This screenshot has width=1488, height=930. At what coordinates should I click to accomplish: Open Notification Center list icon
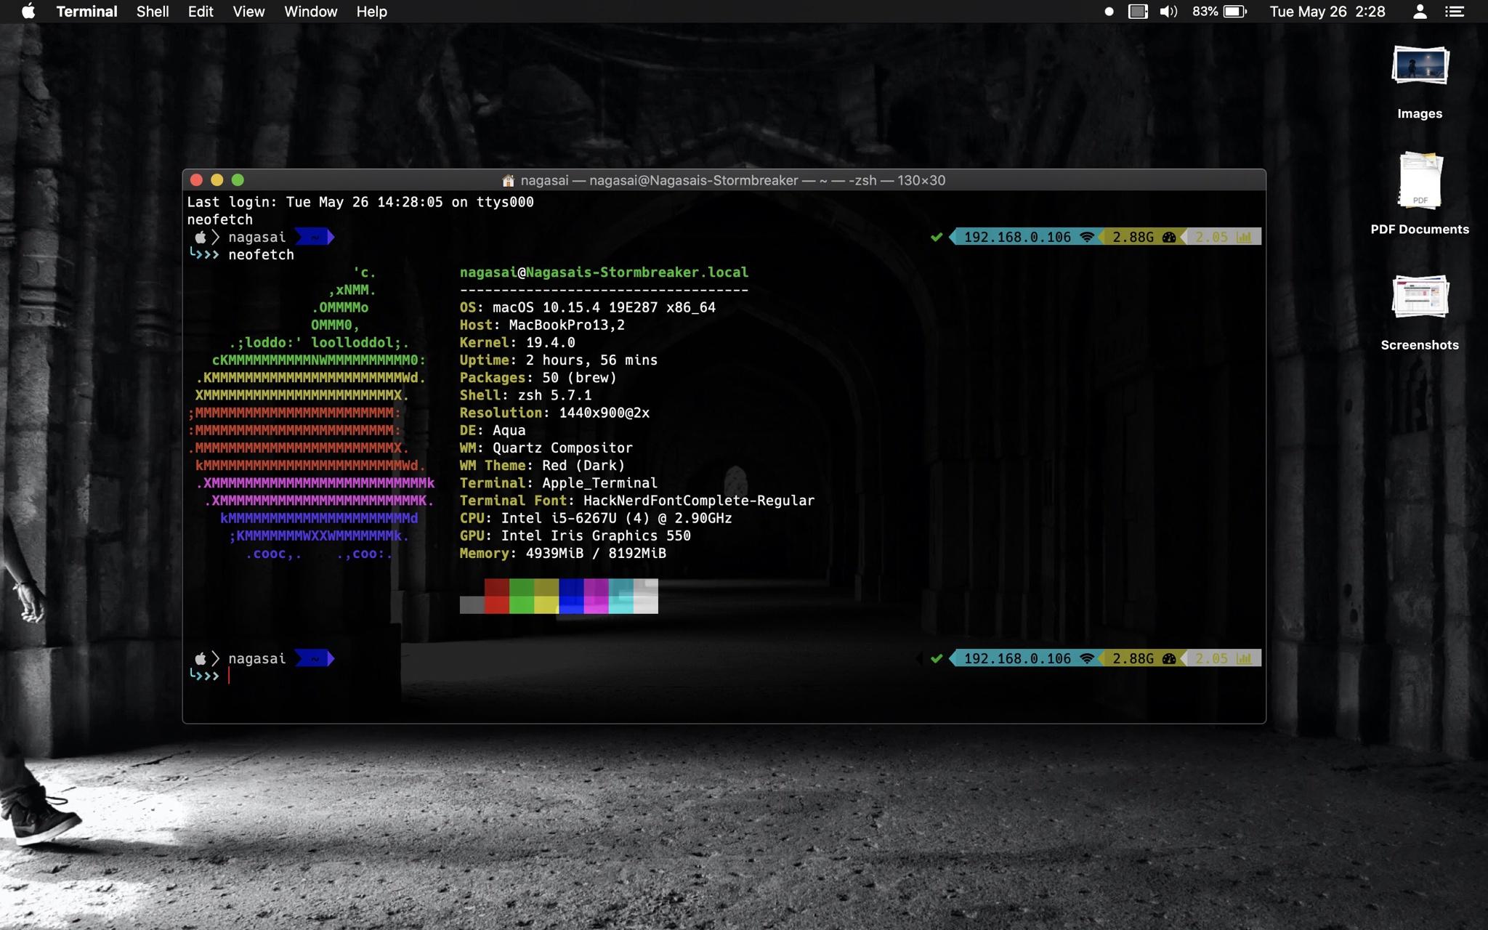[1455, 12]
